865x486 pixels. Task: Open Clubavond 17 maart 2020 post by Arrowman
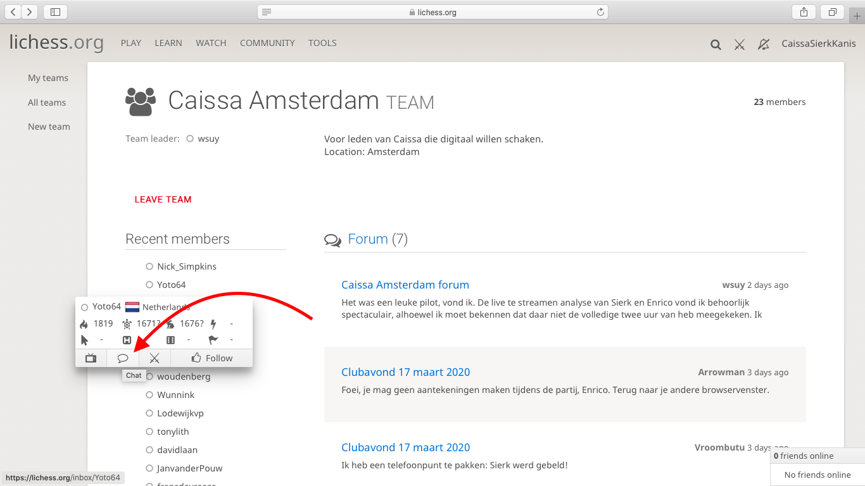click(406, 372)
